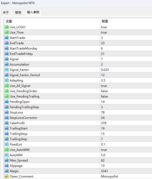Switch to the 关于 tab
Viewport: 152px width, 179px height.
pyautogui.click(x=6, y=12)
